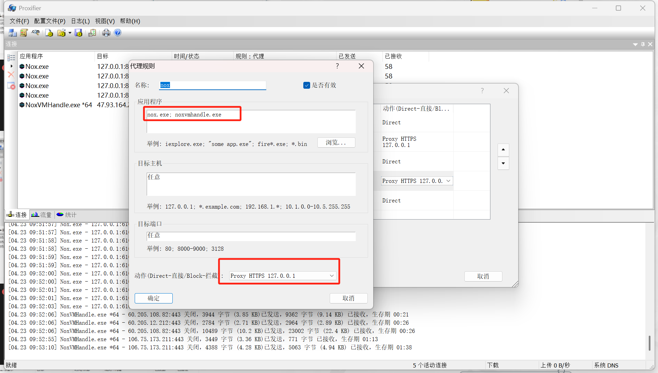Click 5 个活动连接 in status bar
The image size is (658, 373).
point(430,365)
